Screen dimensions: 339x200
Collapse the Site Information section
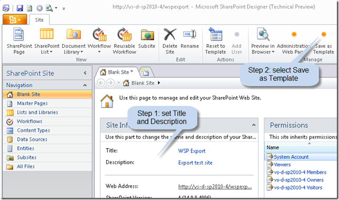coord(254,125)
